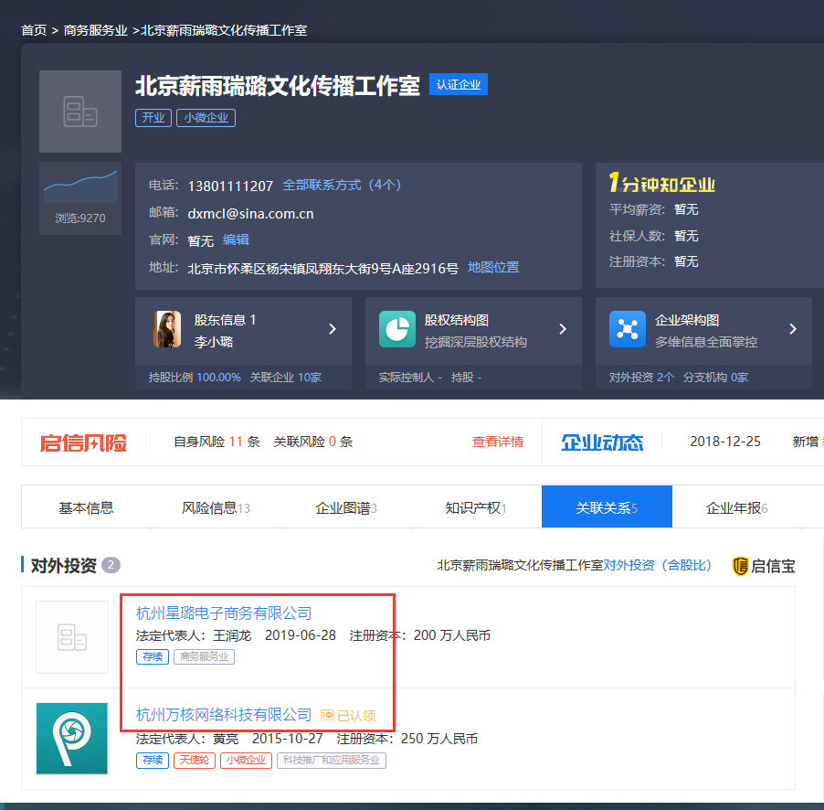
Task: Click 科技推广和应用服务业 tag
Action: [x=332, y=761]
